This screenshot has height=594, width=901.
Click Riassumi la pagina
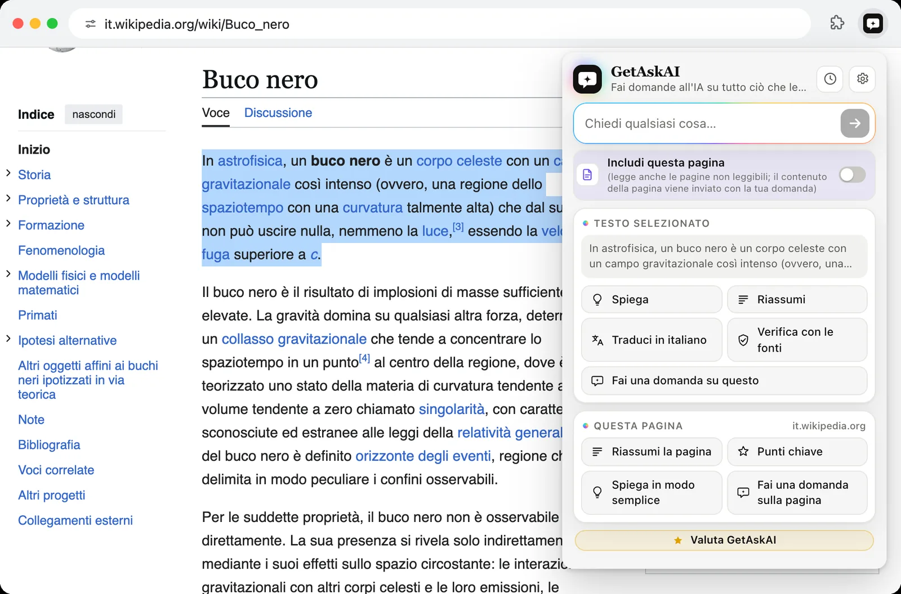[x=652, y=452]
